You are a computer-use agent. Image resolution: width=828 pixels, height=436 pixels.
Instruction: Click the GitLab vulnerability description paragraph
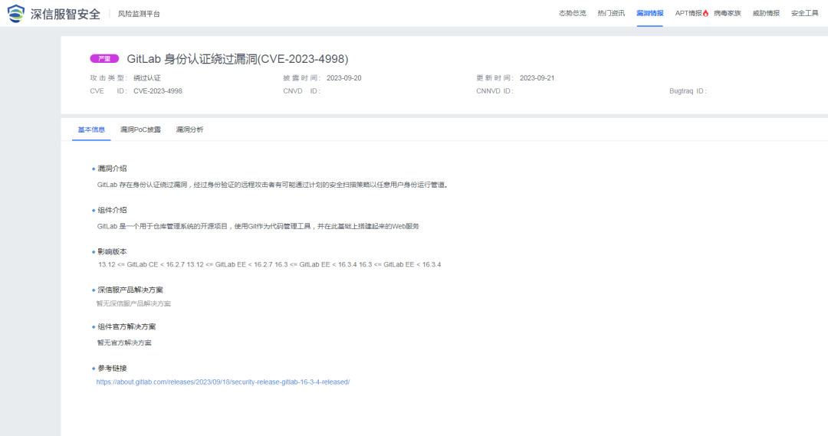(x=273, y=185)
